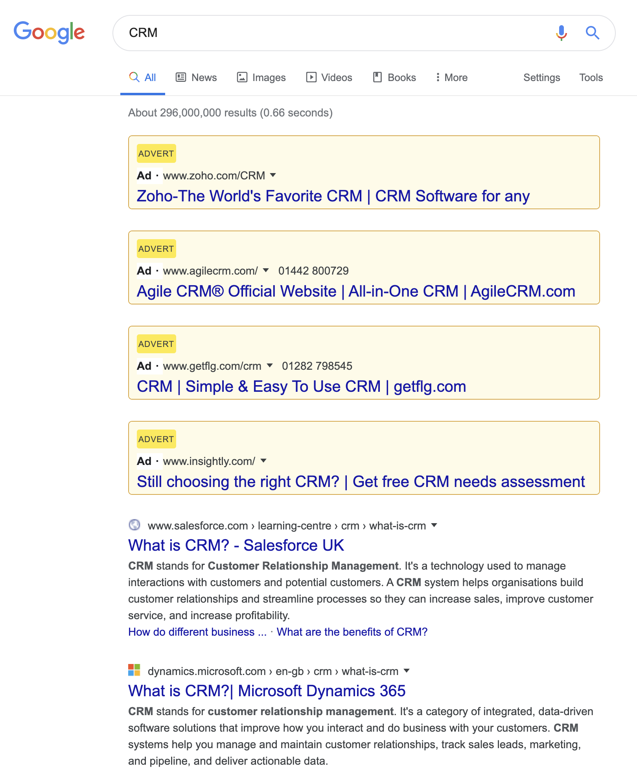Click the salesforce.com breadcrumb URL
The width and height of the screenshot is (637, 782).
point(287,526)
